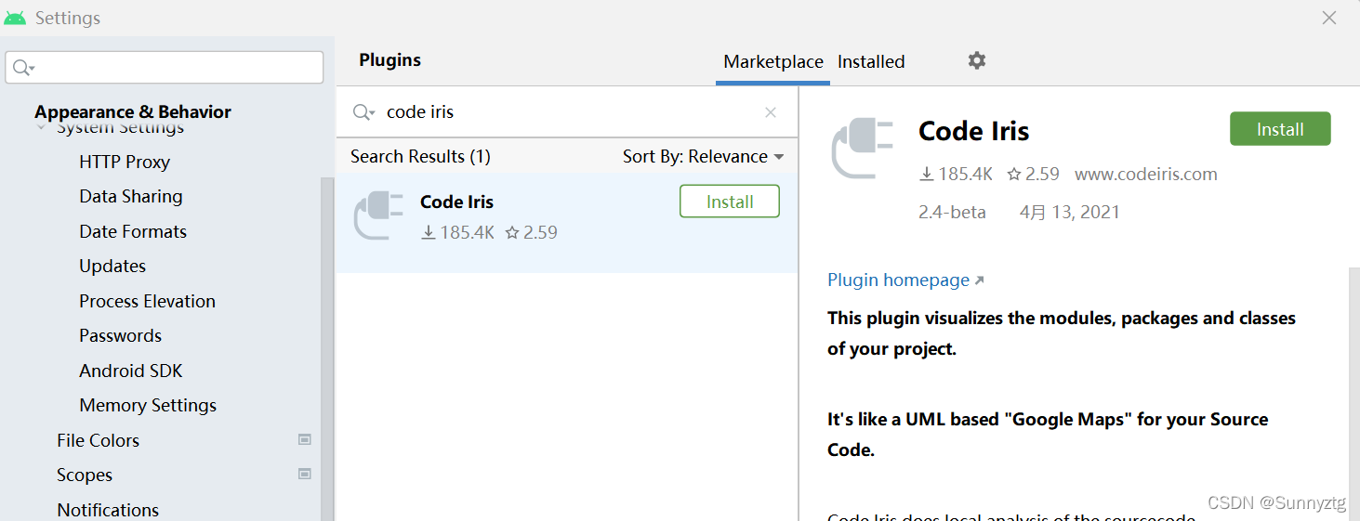Open Updates settings
Screen dimensions: 1360x521
click(112, 266)
